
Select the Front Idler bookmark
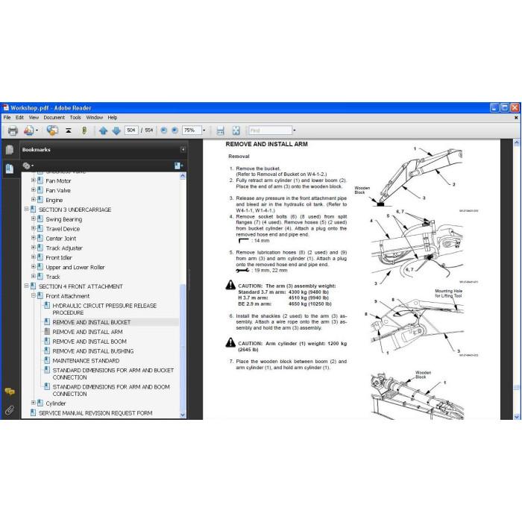click(59, 258)
